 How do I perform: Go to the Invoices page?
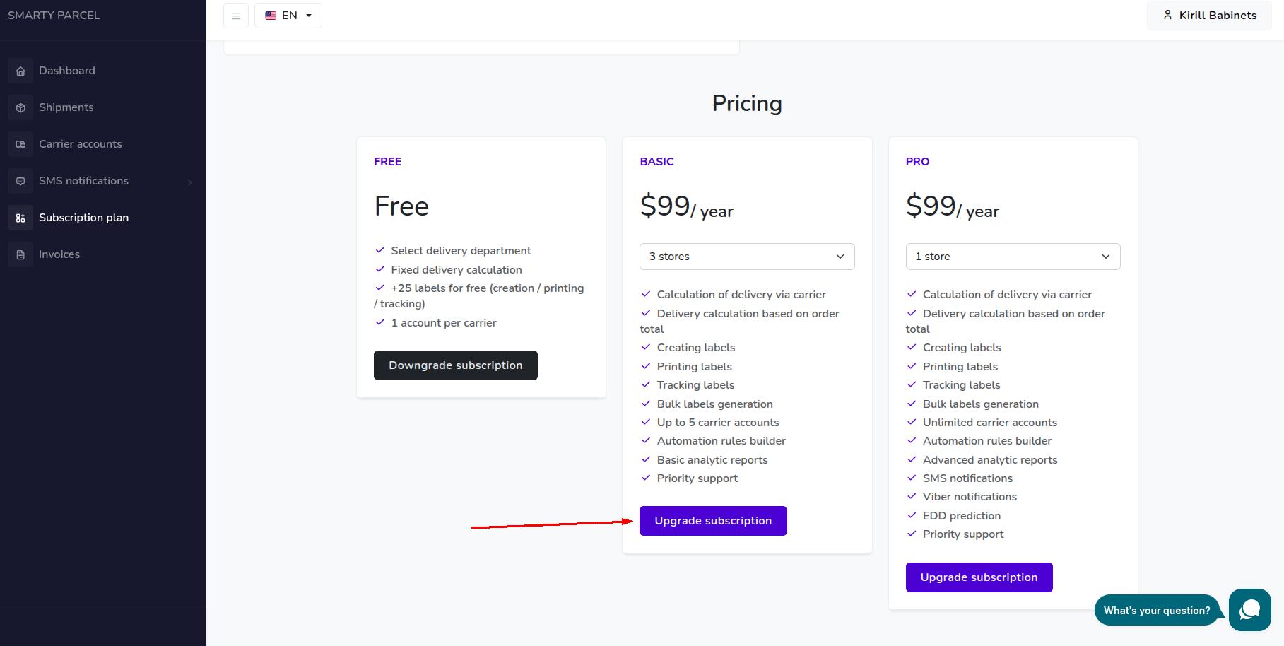tap(59, 254)
